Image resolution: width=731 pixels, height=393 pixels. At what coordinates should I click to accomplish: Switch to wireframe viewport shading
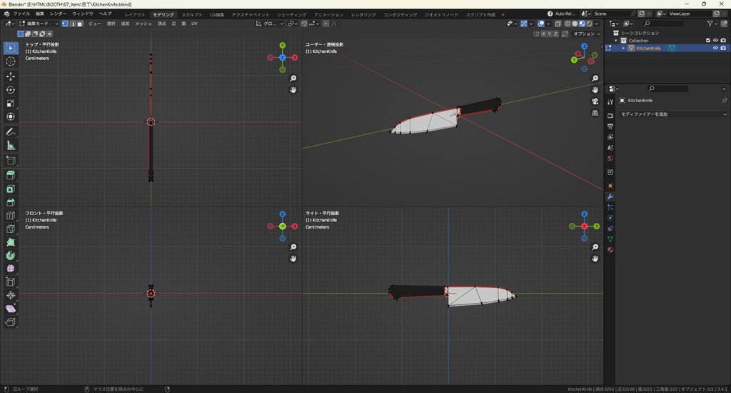coord(568,24)
